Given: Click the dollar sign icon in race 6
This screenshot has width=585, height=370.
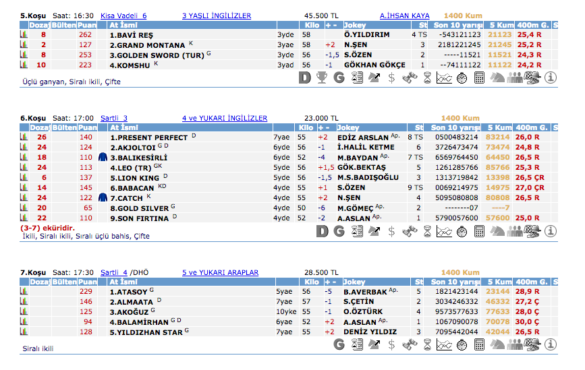Looking at the screenshot, I should click(391, 231).
